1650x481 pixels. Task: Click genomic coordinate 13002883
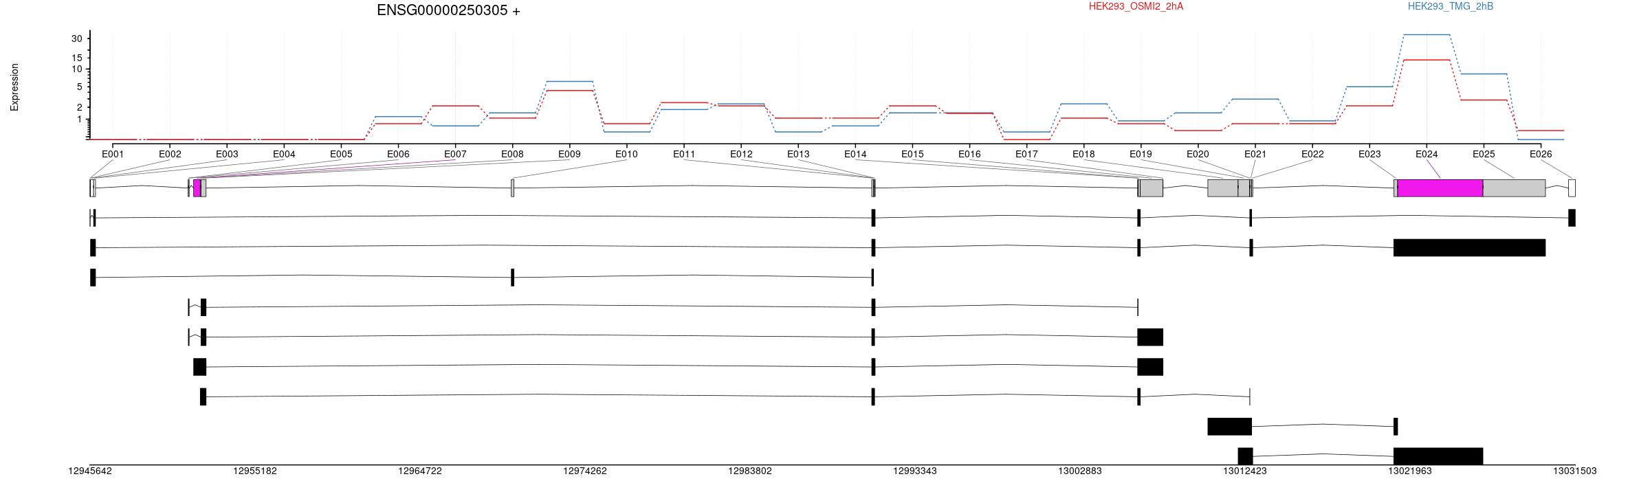[x=1080, y=471]
